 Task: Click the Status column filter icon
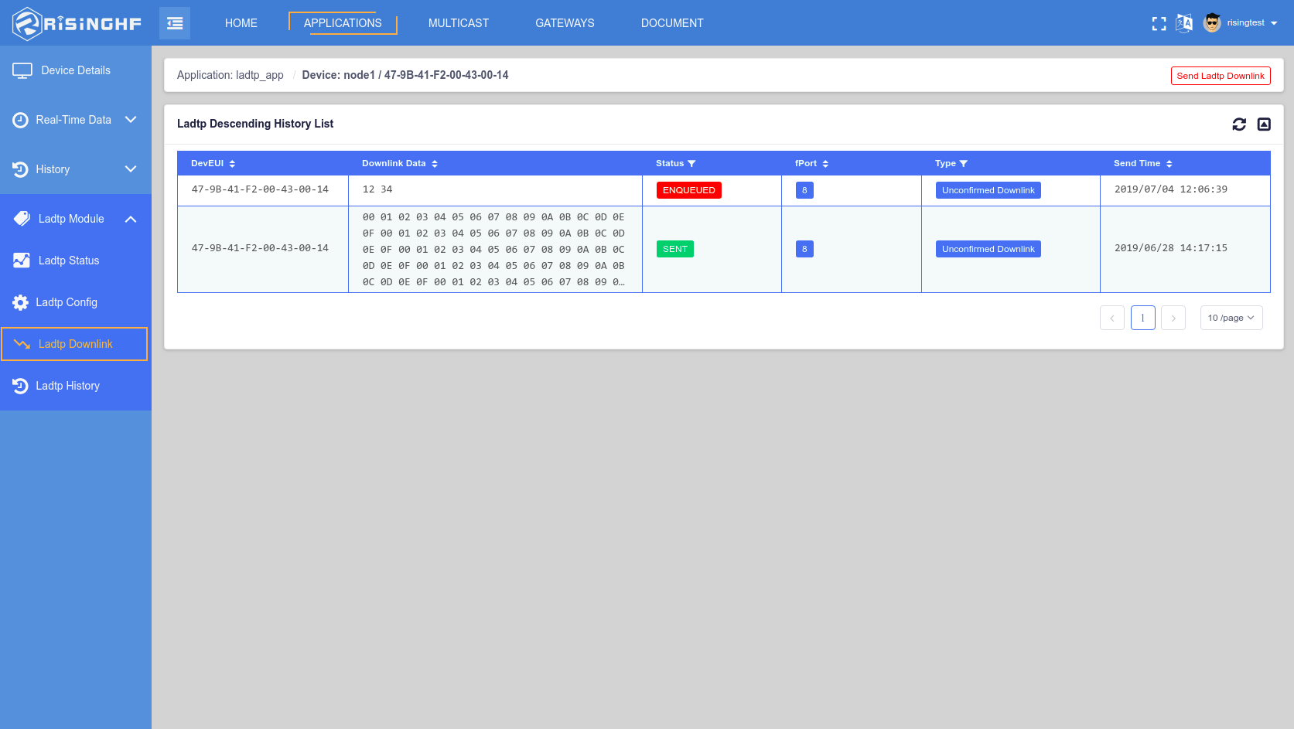pos(691,164)
